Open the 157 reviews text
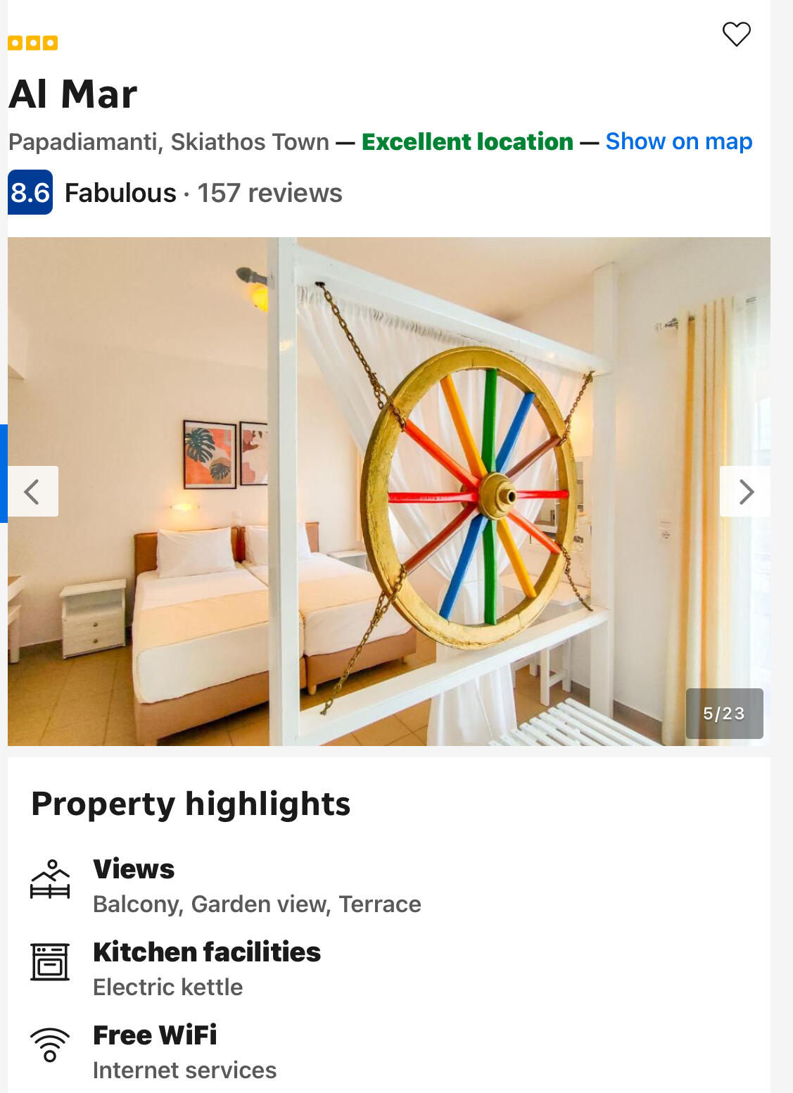 pos(269,193)
